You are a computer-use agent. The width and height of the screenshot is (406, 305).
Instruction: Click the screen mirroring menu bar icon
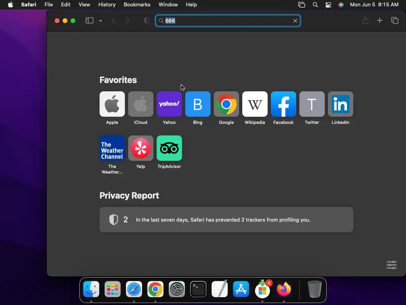click(301, 5)
